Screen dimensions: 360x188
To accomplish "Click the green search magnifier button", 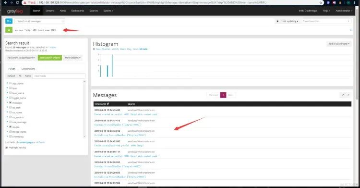I will coord(9,30).
